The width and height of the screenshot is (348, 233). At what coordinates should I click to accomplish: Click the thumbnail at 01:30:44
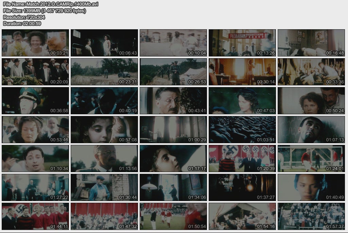[x=104, y=187]
